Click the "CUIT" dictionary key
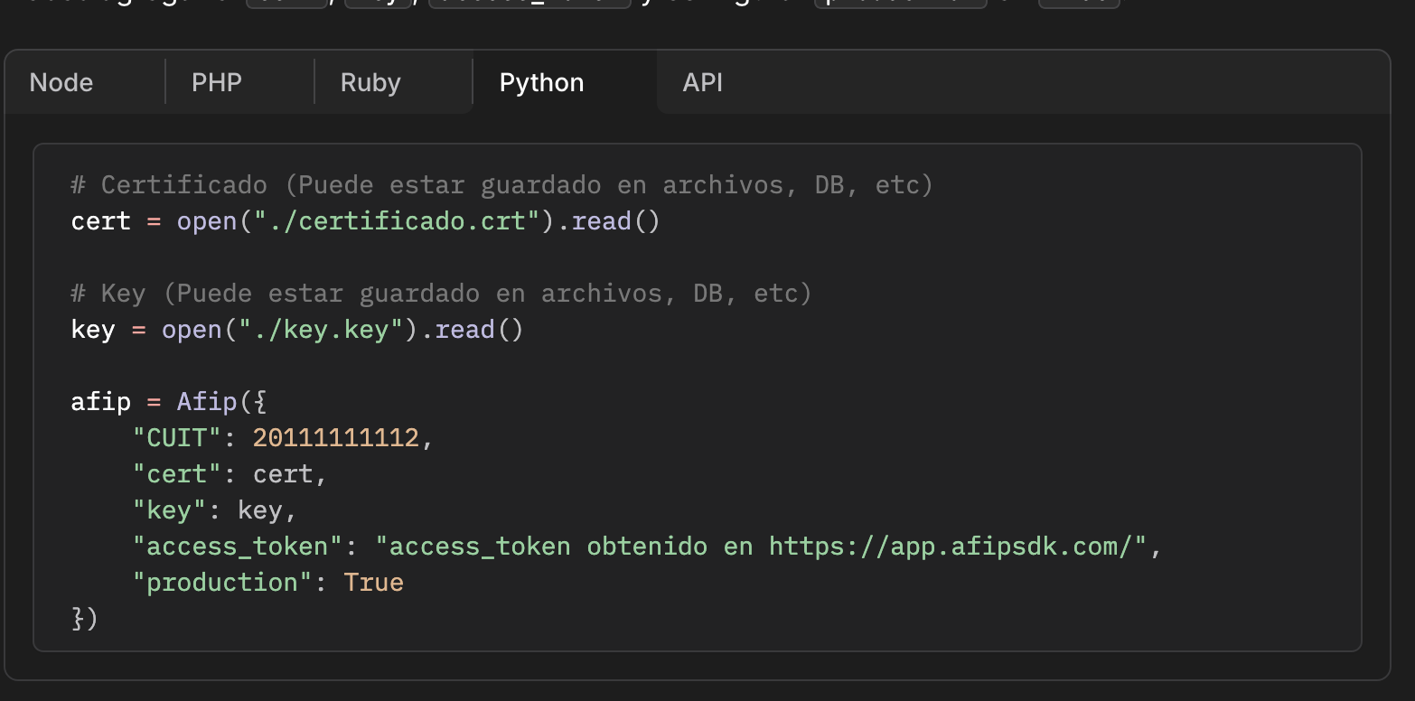 click(x=177, y=438)
